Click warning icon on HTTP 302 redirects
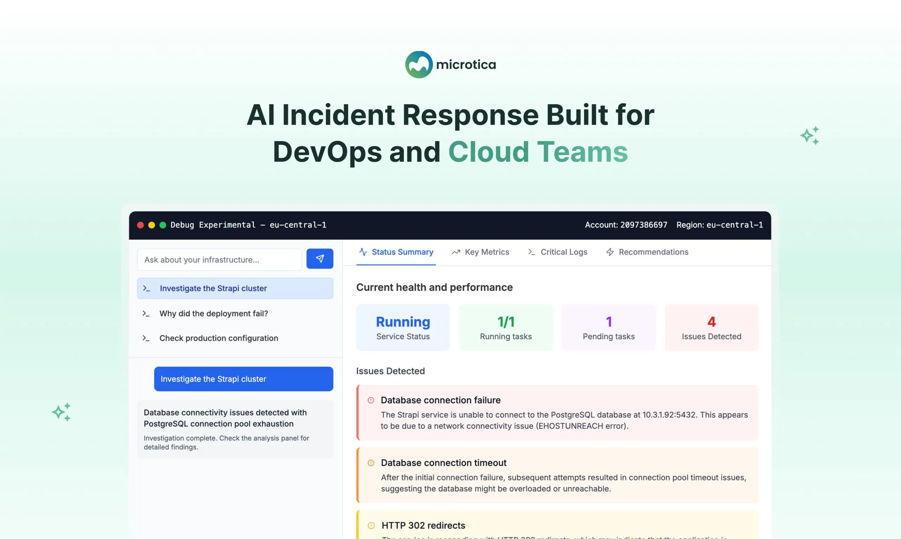Image resolution: width=901 pixels, height=539 pixels. [371, 525]
